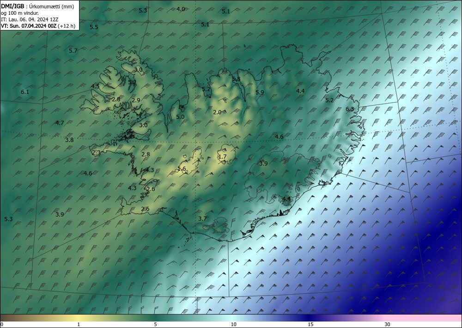Click the color scale tick label 5
This screenshot has height=328, width=462.
155,324
